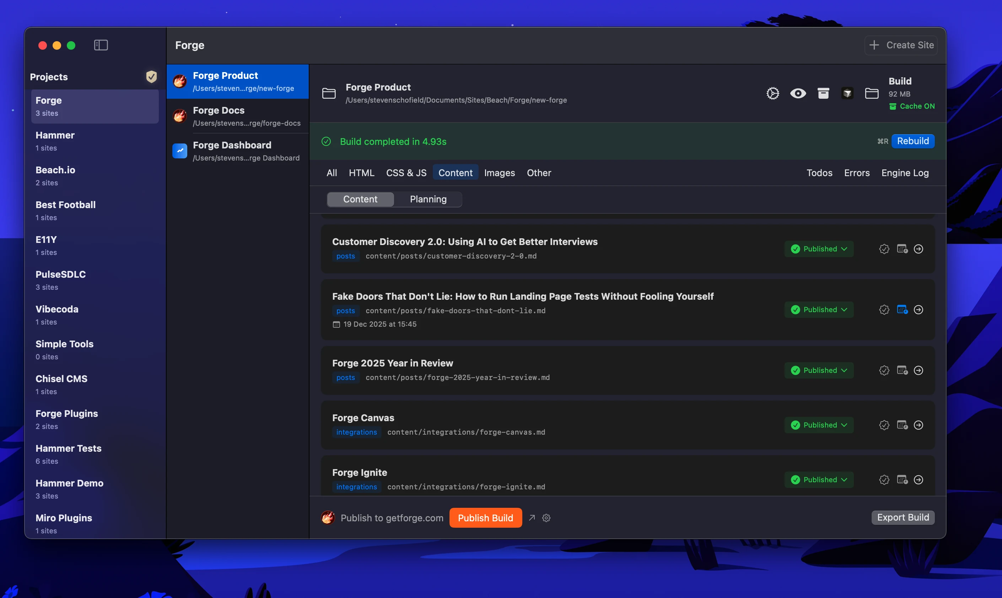
Task: Open the Published dropdown on Customer Discovery 2.0
Action: (818, 249)
